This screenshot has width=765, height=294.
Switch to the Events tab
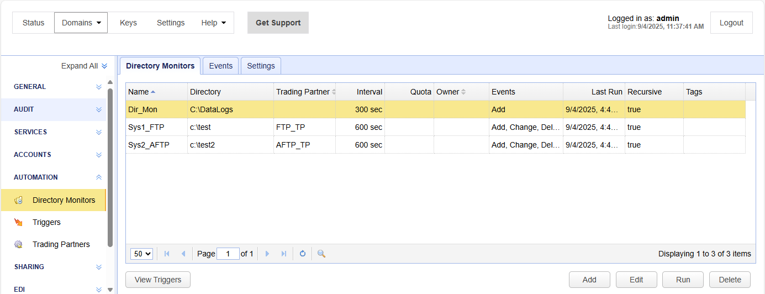click(220, 66)
